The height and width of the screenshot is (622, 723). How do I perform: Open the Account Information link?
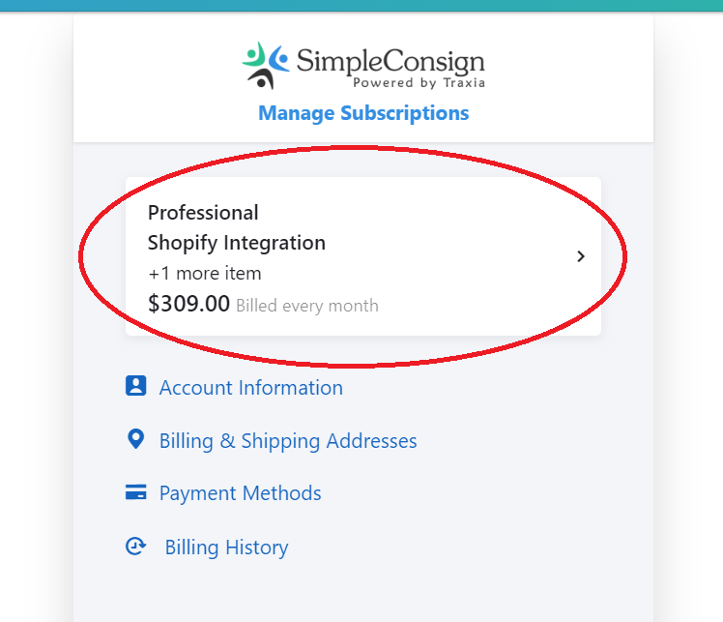tap(251, 388)
